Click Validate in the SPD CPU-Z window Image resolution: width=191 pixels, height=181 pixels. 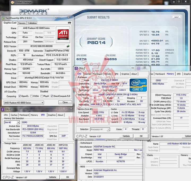coord(53,177)
